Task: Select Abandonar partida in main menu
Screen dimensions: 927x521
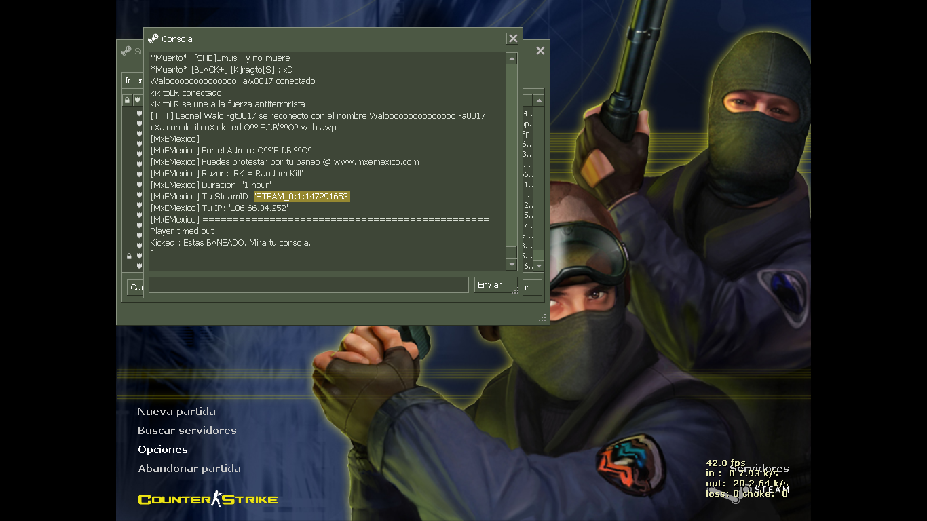Action: click(x=189, y=469)
